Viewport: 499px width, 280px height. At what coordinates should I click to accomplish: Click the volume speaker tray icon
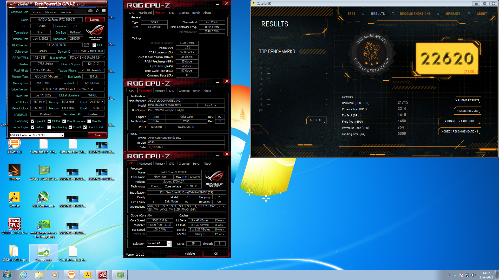(473, 275)
